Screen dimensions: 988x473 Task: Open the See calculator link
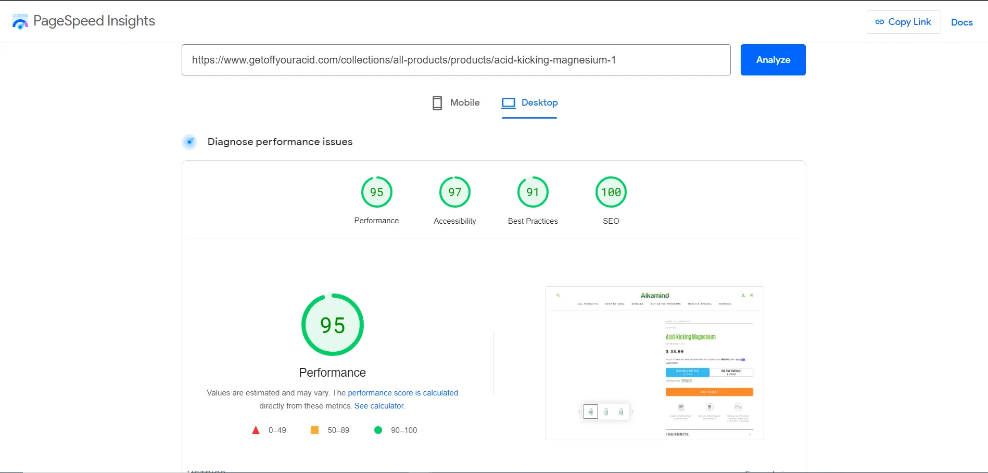(x=379, y=406)
